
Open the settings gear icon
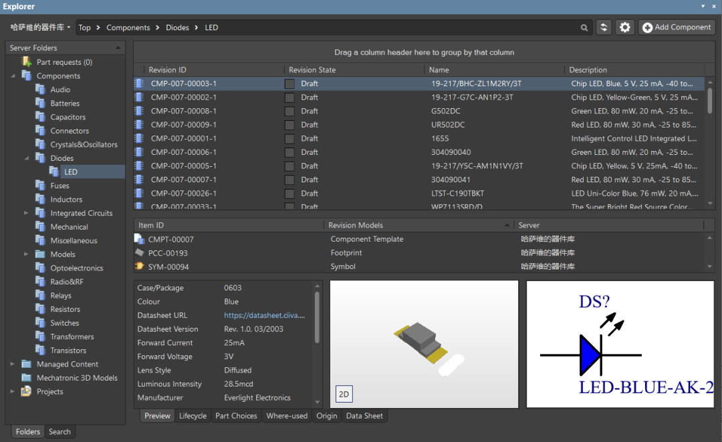(625, 27)
